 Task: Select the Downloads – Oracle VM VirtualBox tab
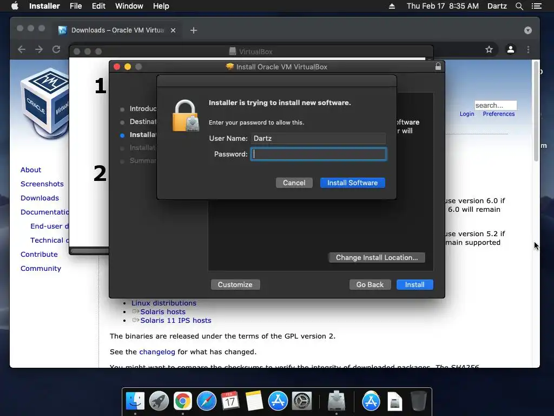[x=117, y=30]
